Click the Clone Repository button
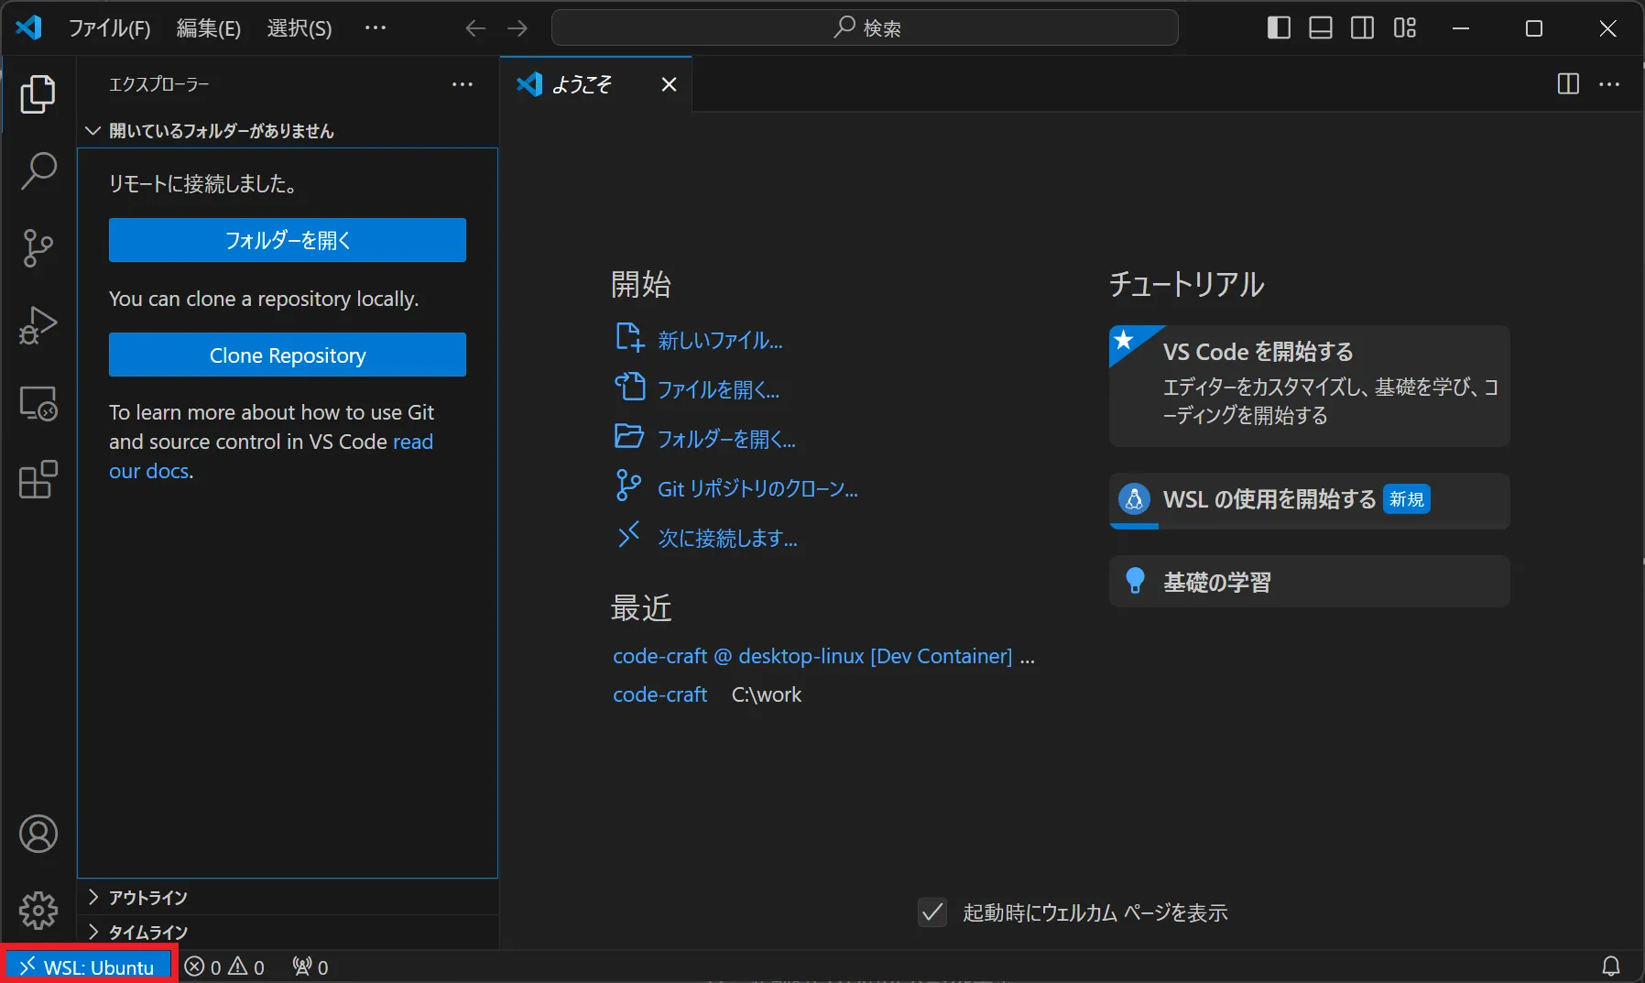 (x=287, y=355)
